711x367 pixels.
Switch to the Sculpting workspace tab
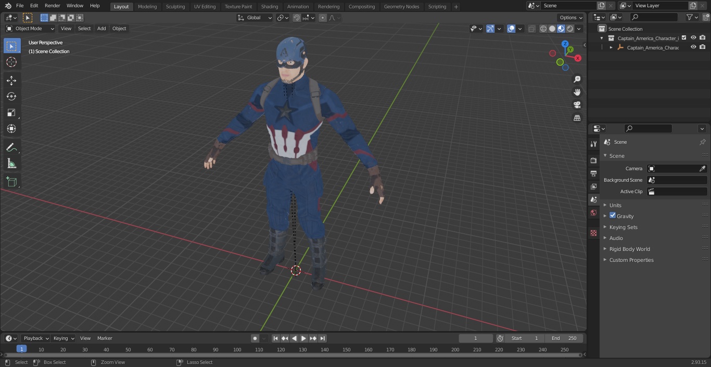[x=175, y=7]
